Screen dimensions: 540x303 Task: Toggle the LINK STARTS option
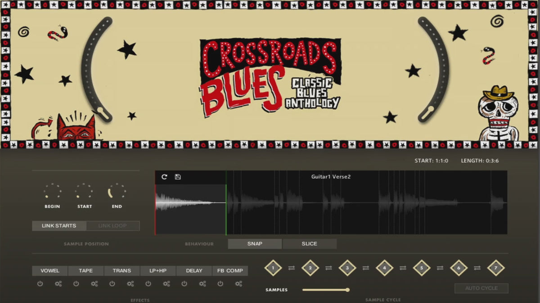pyautogui.click(x=59, y=226)
